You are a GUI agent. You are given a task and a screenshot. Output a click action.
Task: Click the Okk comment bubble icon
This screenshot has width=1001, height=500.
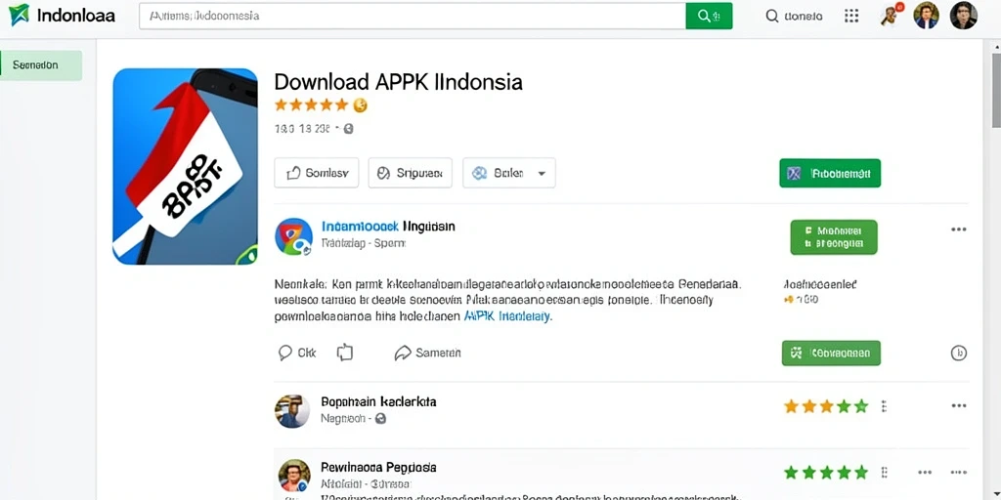click(x=285, y=353)
